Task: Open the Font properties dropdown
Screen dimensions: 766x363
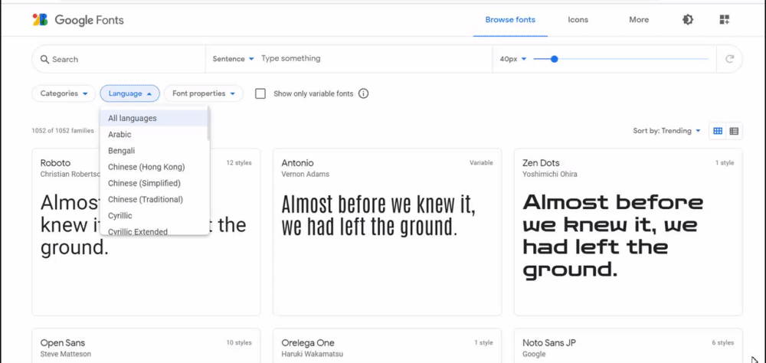Action: click(x=204, y=93)
